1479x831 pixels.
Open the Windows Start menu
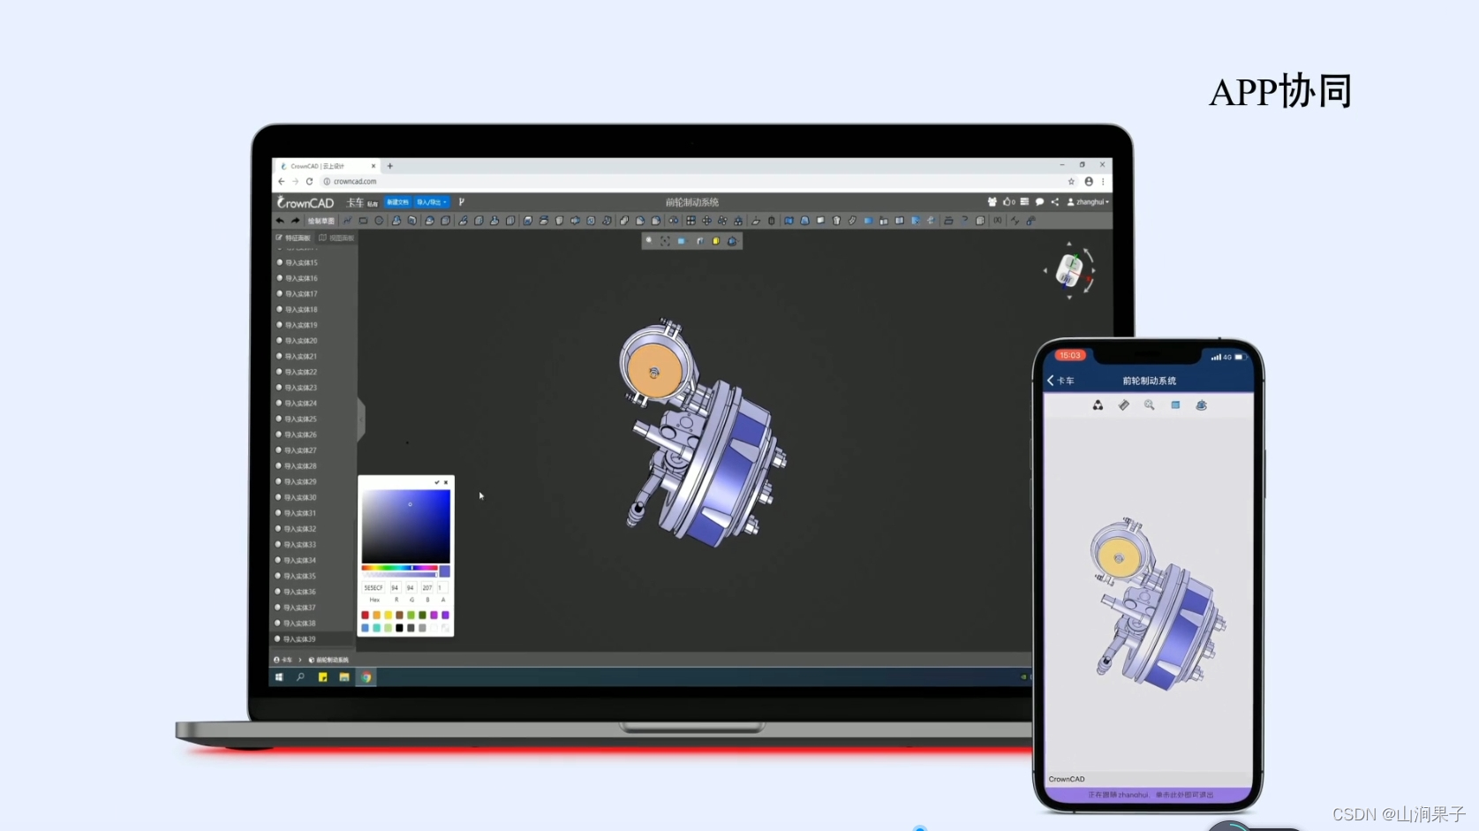pos(279,677)
